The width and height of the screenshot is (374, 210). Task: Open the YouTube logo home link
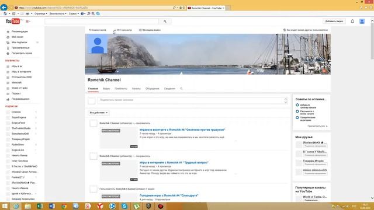pyautogui.click(x=13, y=21)
